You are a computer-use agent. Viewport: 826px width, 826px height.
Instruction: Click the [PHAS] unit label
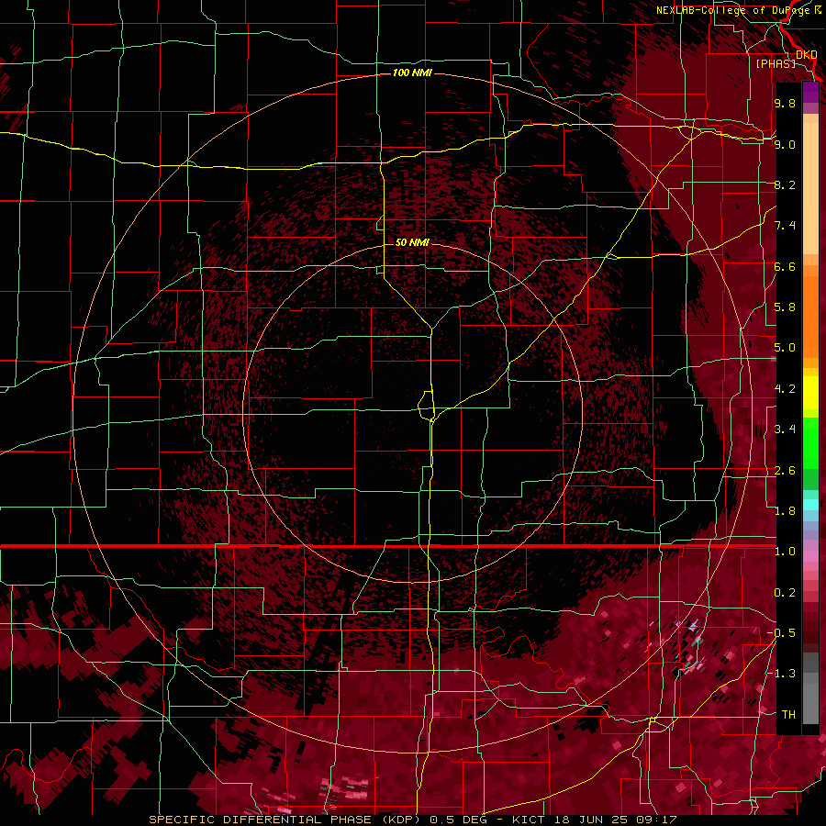point(776,63)
